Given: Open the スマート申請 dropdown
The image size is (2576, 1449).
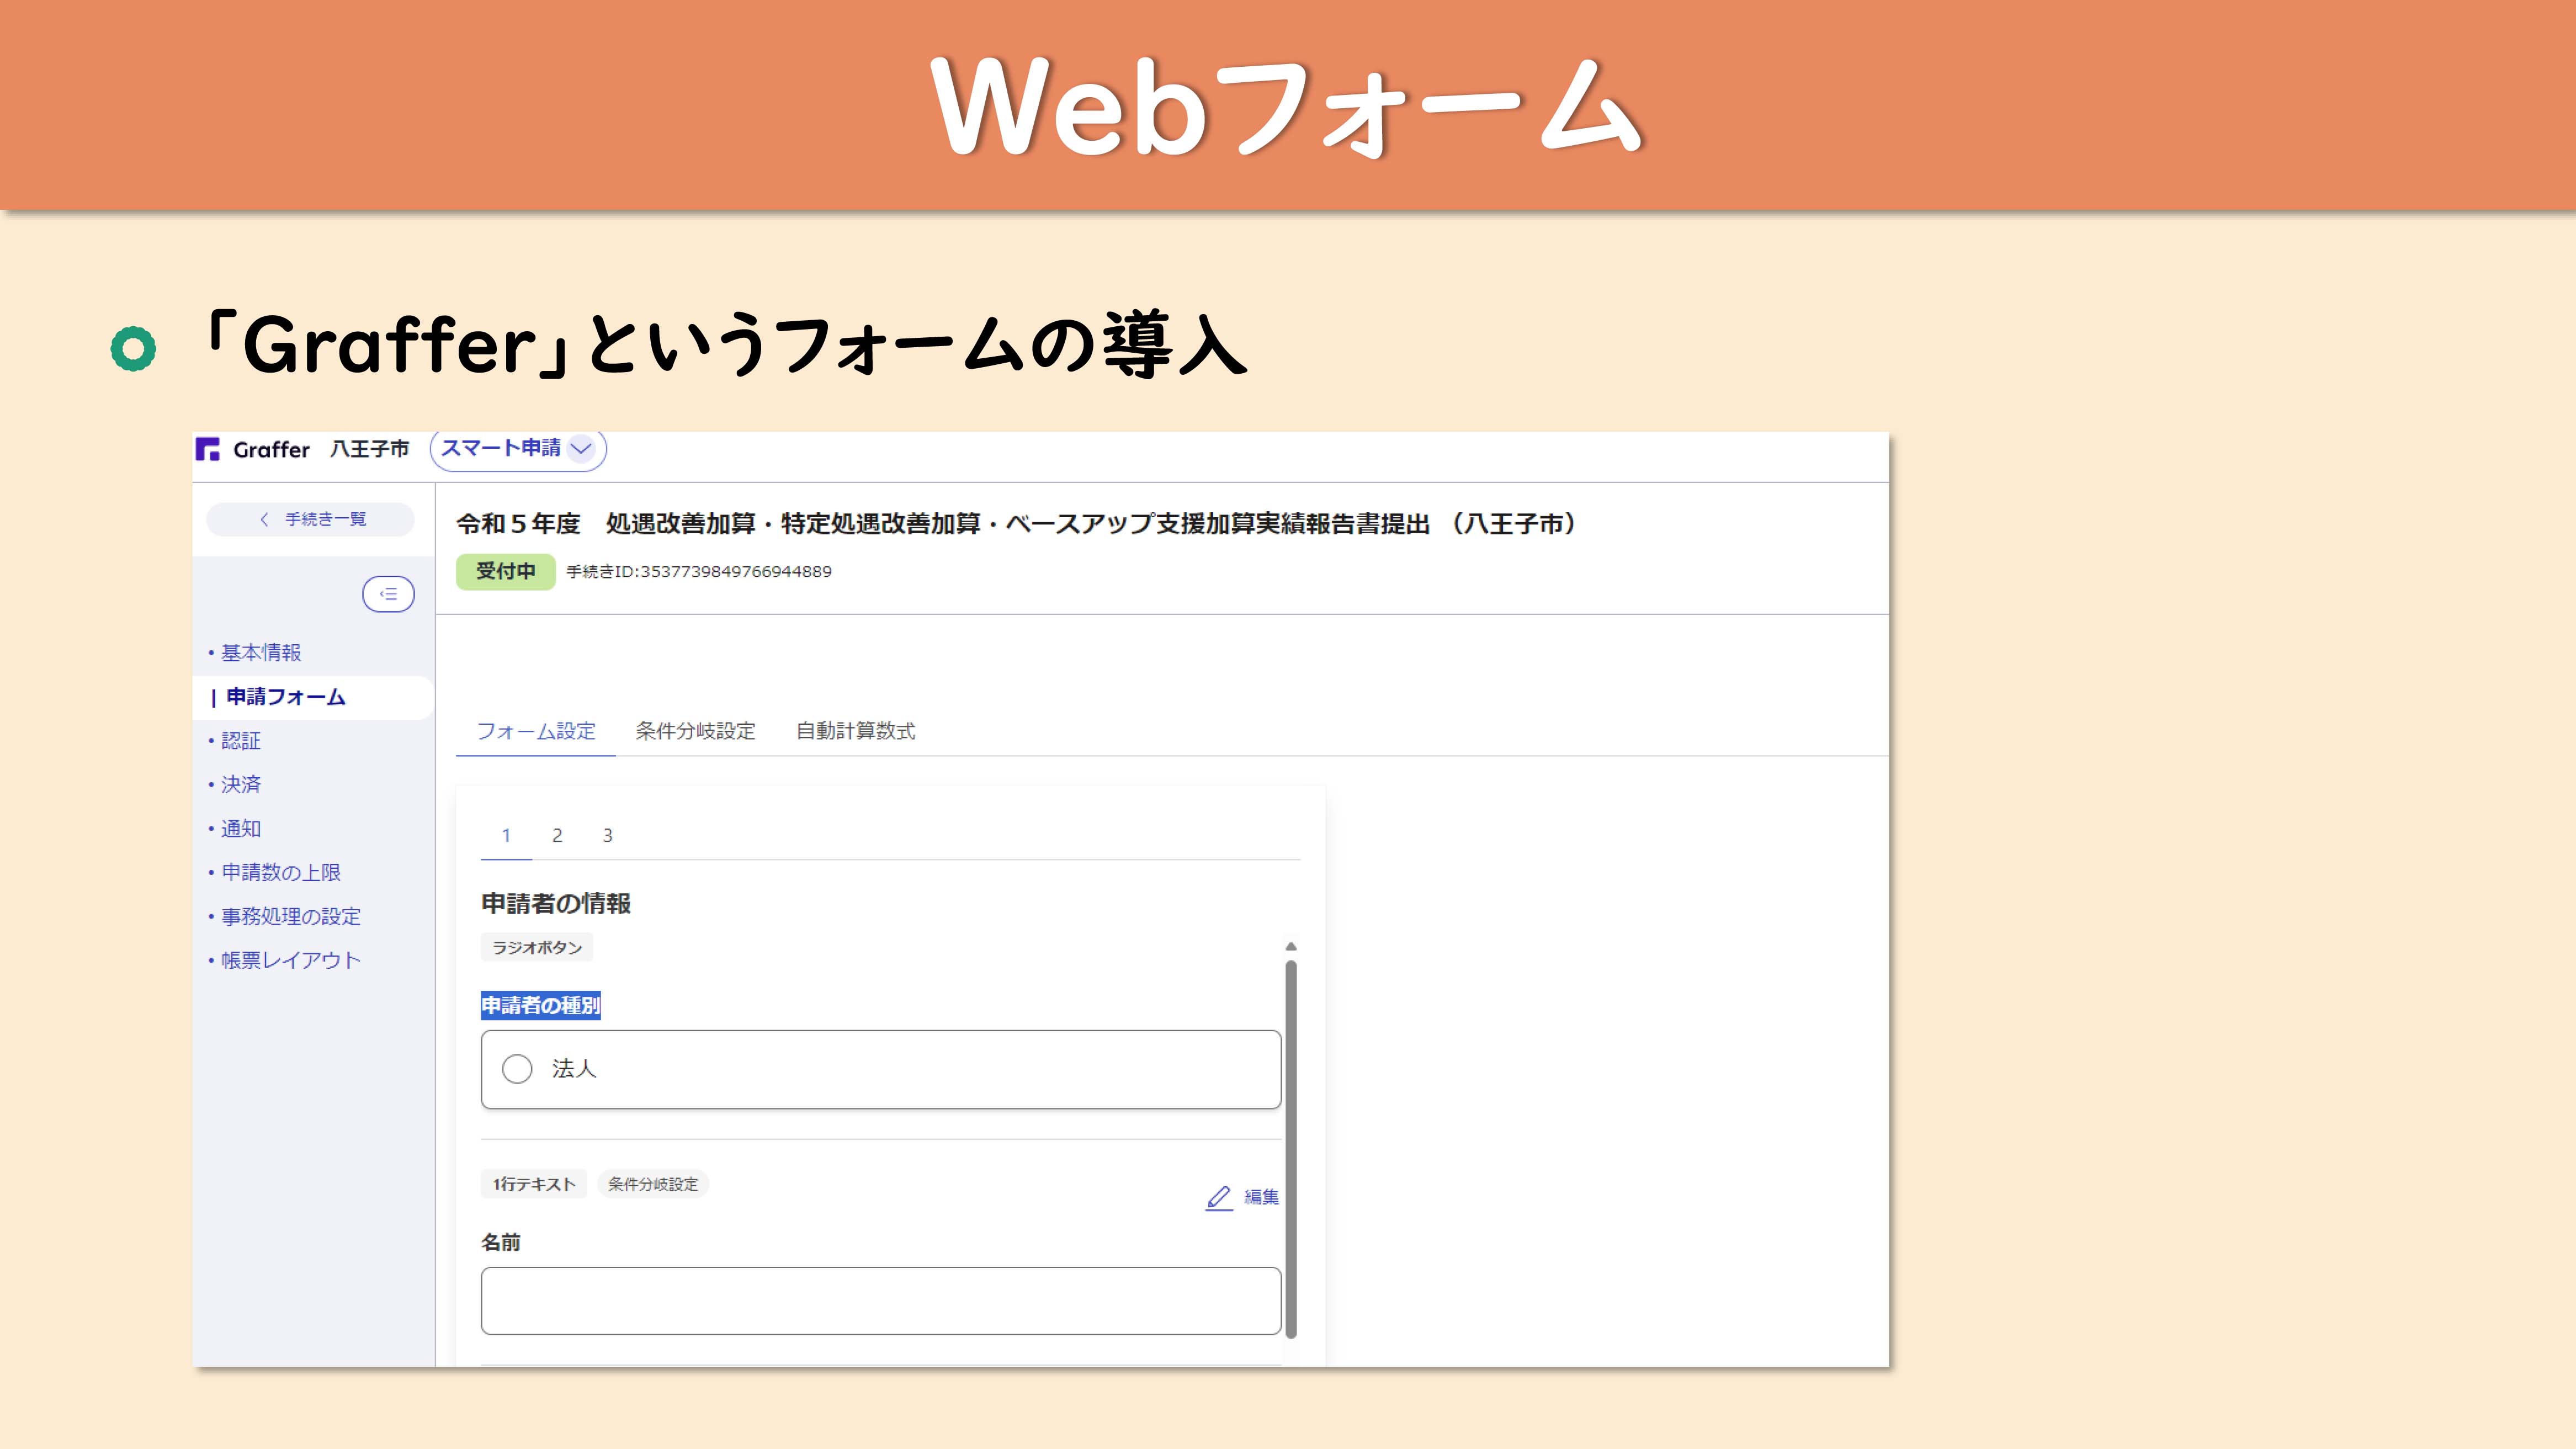Looking at the screenshot, I should (518, 448).
